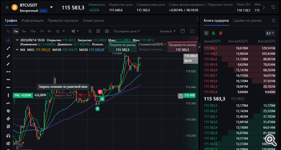The width and height of the screenshot is (281, 150).
Task: Click the reverse position arrows icon
Action: click(51, 96)
